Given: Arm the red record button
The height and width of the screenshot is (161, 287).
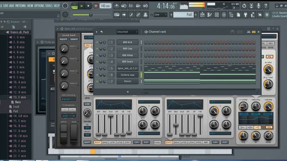Looking at the screenshot, I should point(96,6).
